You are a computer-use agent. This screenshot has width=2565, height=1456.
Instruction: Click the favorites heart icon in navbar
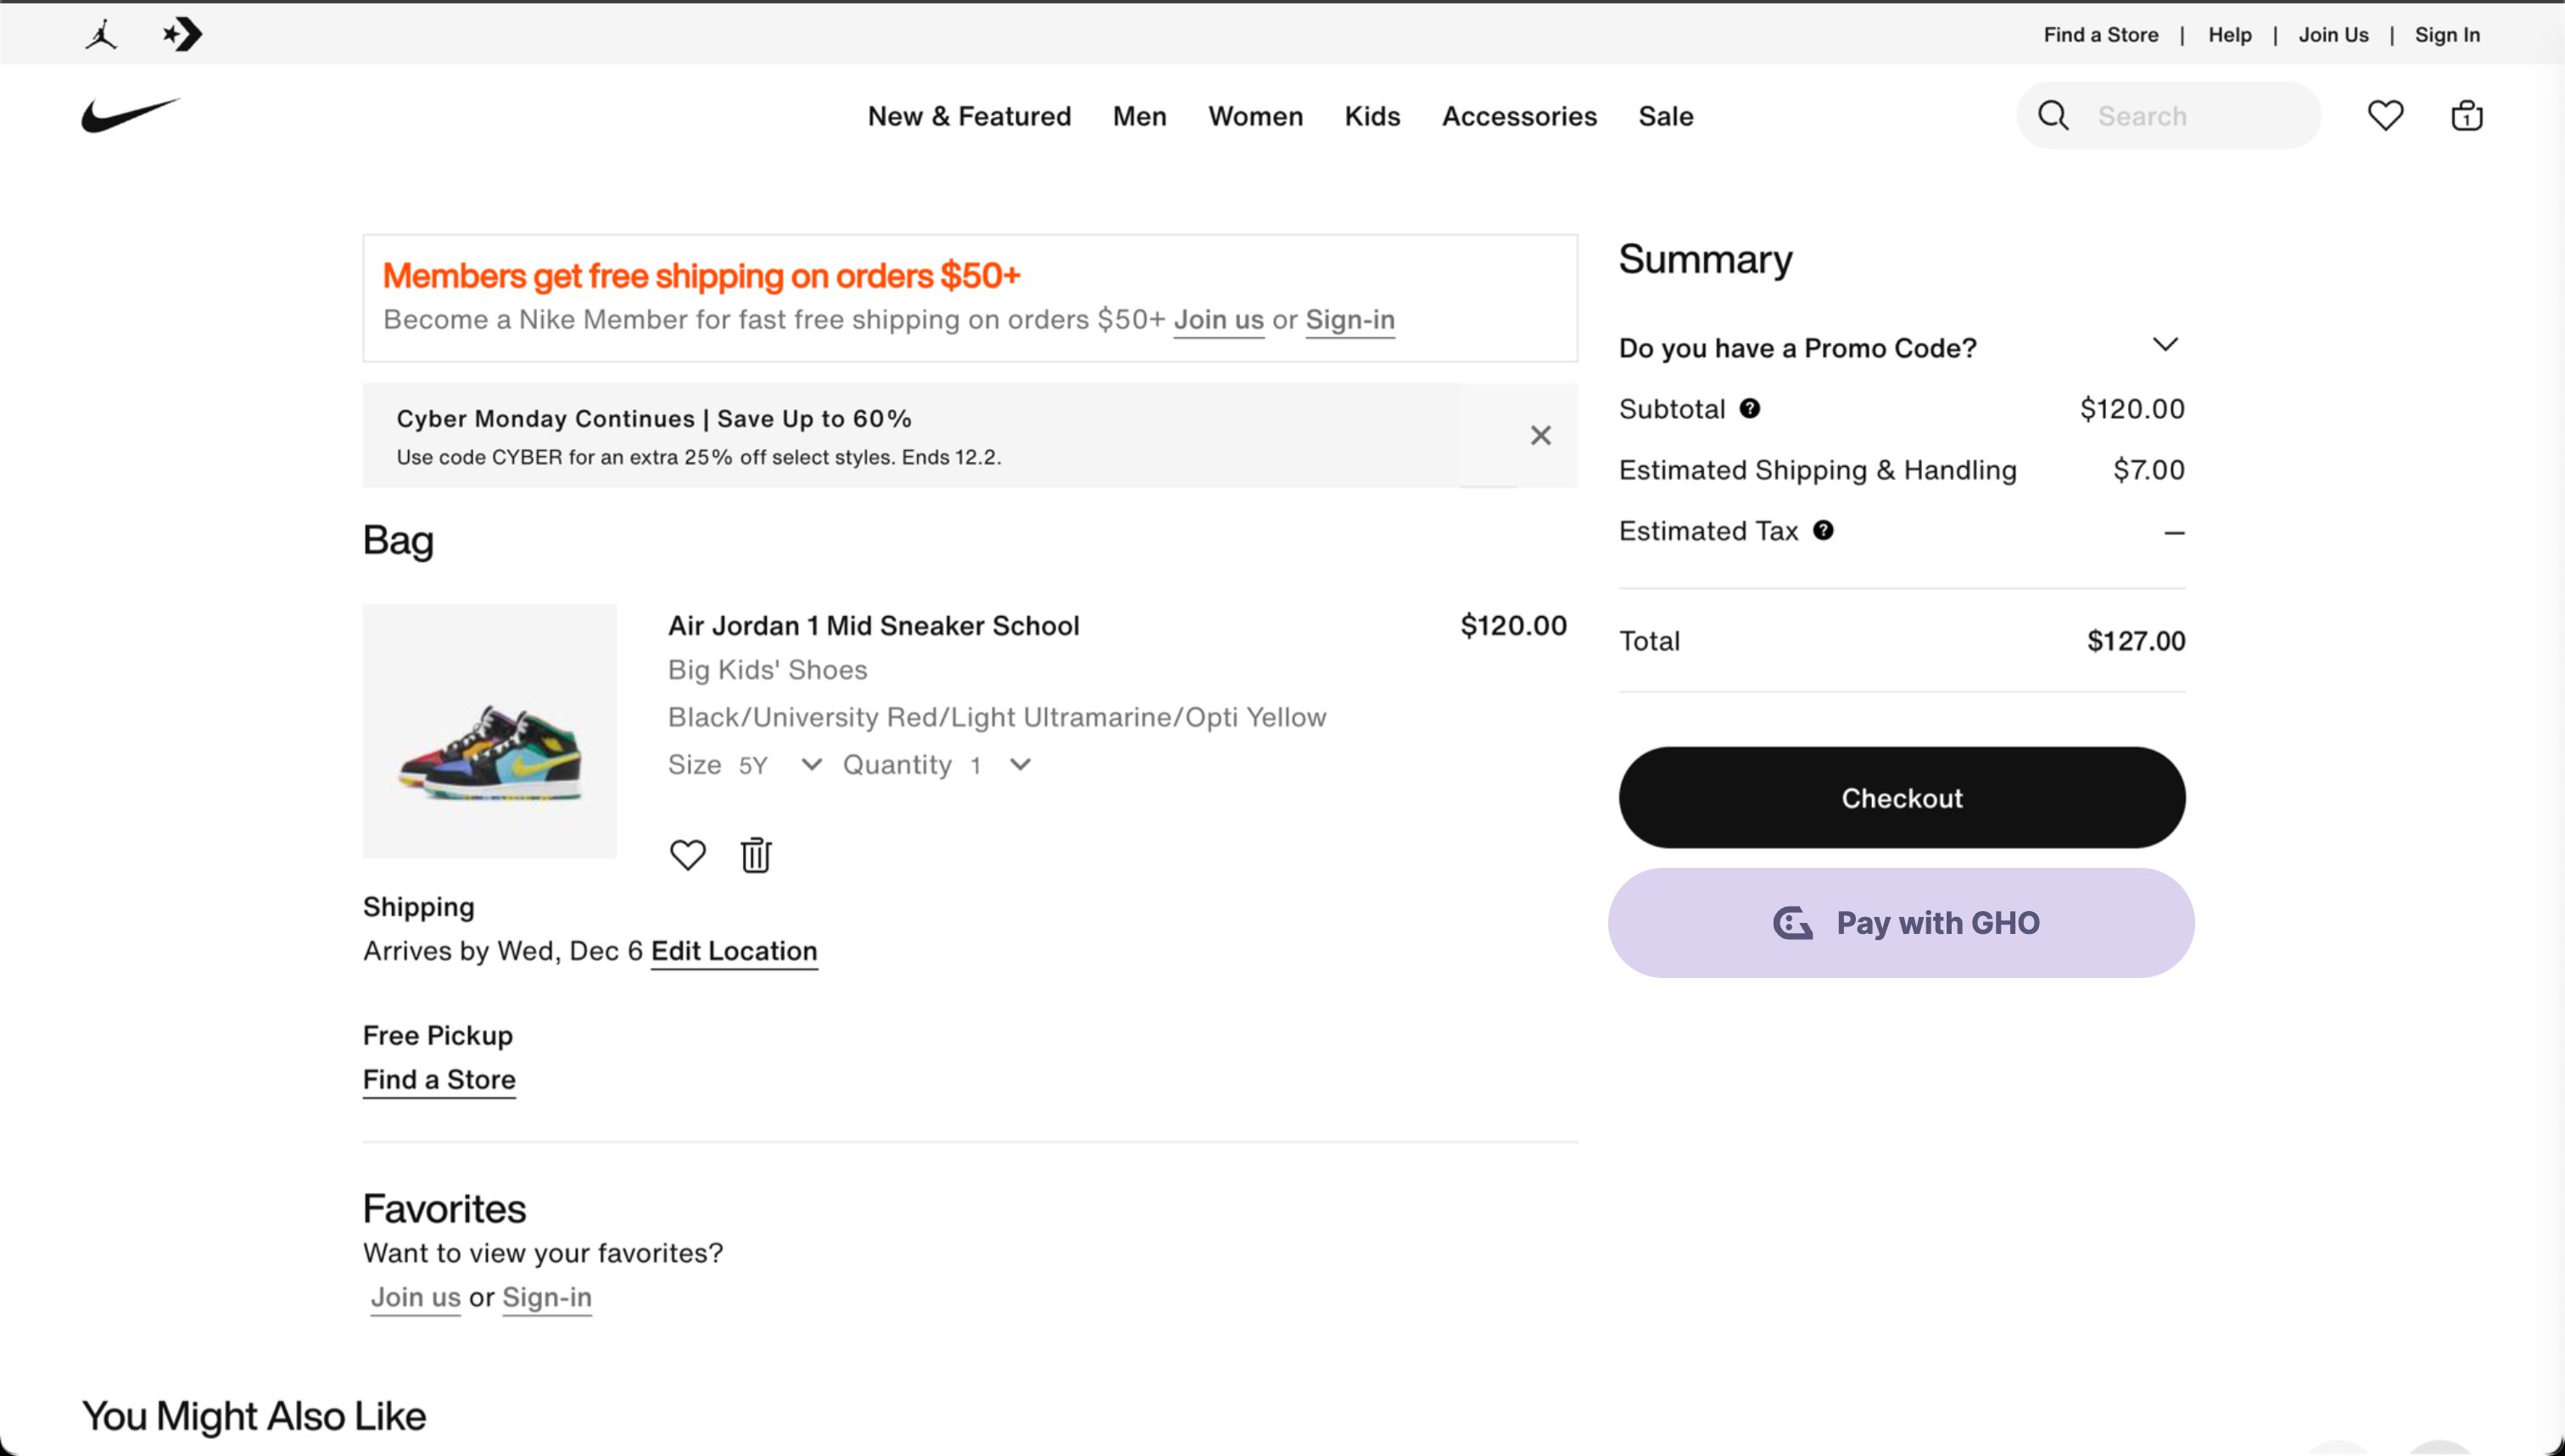[x=2383, y=114]
